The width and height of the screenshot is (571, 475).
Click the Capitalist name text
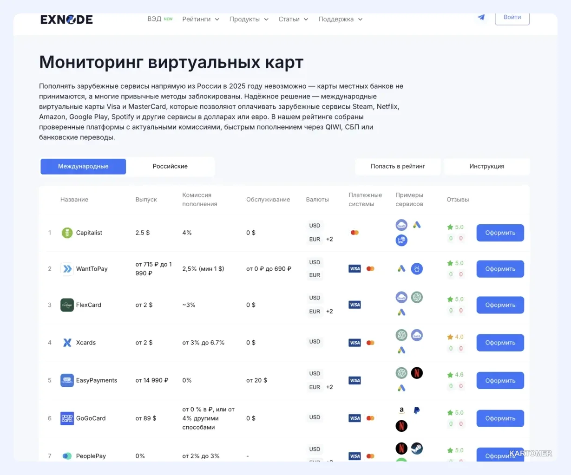click(89, 233)
